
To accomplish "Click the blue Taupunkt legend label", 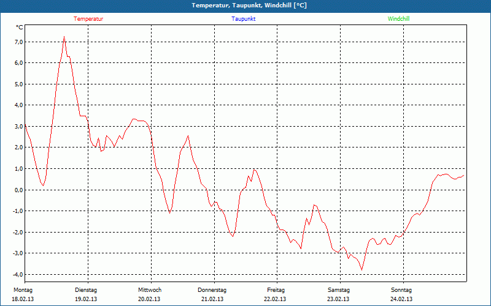I will tap(243, 19).
